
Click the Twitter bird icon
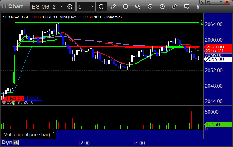click(198, 6)
